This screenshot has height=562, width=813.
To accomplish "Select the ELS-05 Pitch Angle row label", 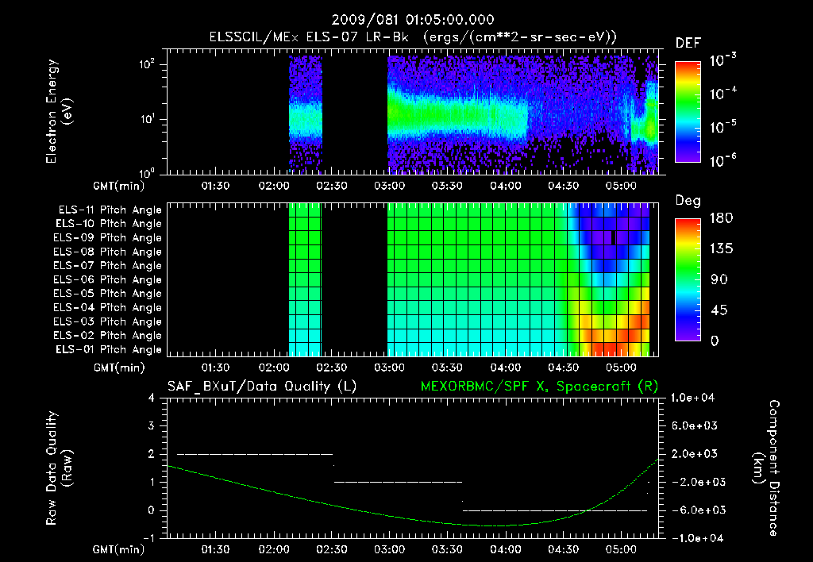I will point(108,294).
